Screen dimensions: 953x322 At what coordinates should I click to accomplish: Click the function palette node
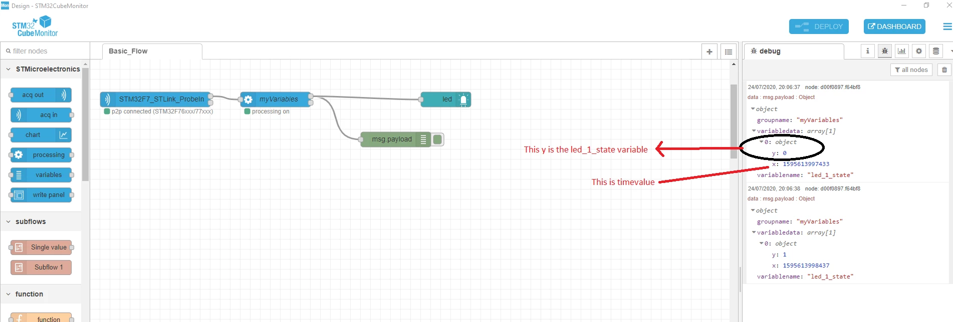(x=41, y=318)
